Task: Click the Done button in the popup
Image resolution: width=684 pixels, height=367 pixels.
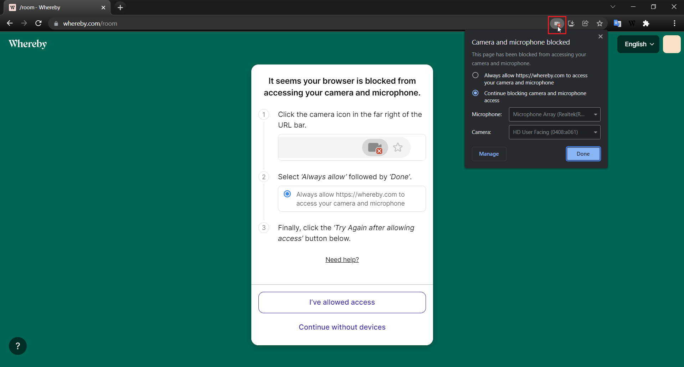Action: (x=583, y=154)
